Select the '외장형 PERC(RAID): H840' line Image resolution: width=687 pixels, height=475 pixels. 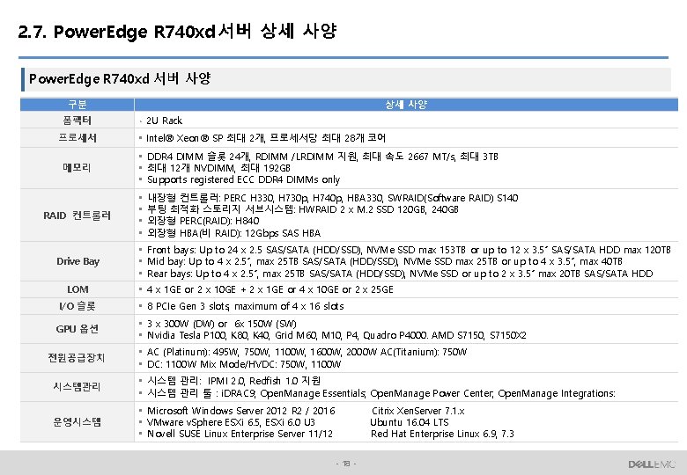203,221
